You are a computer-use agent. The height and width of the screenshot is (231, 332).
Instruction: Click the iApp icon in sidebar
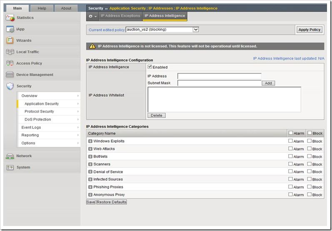pyautogui.click(x=10, y=29)
